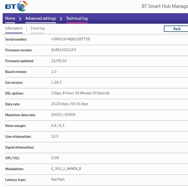Select firmware version SG4B100021F4

[63, 50]
